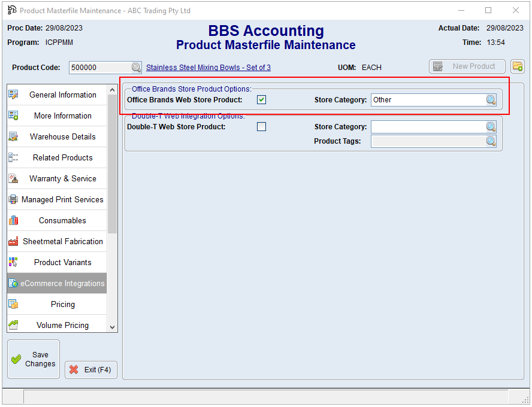Screen dimensions: 532x407
Task: Click the Warranty & Service sidebar icon
Action: [13, 178]
